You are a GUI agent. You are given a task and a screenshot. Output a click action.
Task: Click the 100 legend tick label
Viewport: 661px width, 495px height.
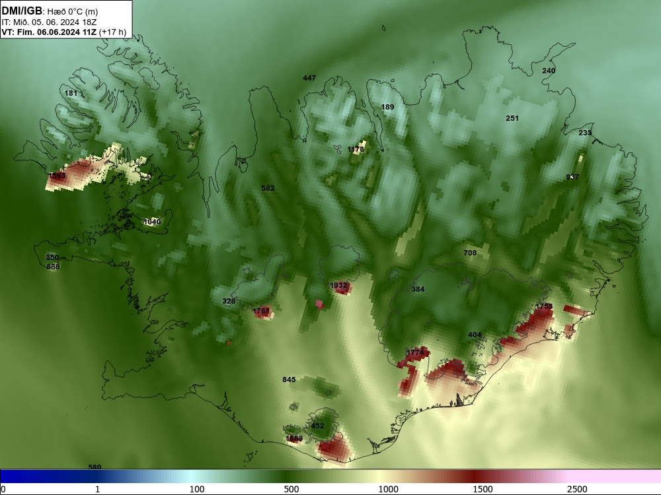point(197,489)
